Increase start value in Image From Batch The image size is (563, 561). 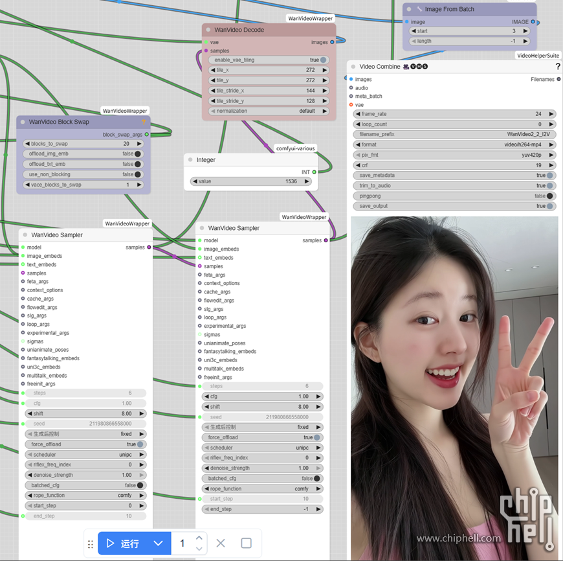click(525, 31)
